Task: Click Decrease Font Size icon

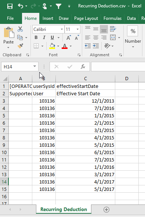Action: pos(77,38)
